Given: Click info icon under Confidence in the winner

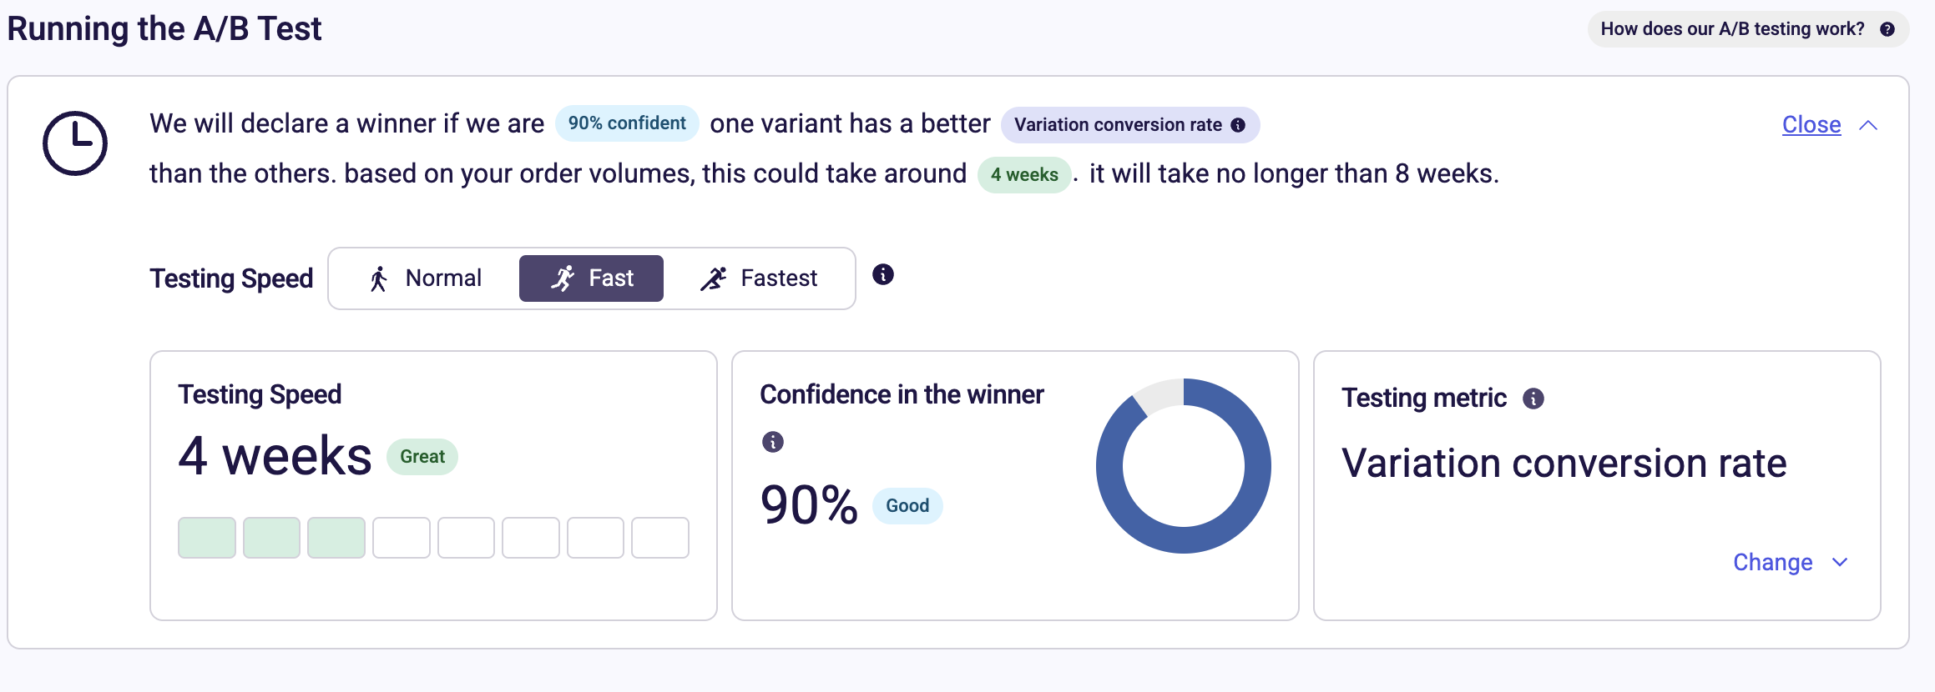Looking at the screenshot, I should pyautogui.click(x=773, y=442).
